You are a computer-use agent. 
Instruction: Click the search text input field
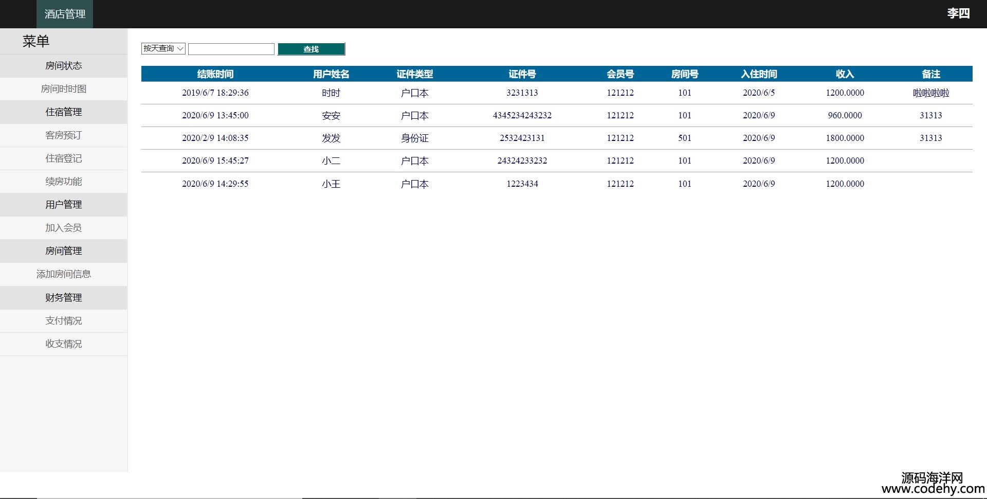(x=231, y=49)
